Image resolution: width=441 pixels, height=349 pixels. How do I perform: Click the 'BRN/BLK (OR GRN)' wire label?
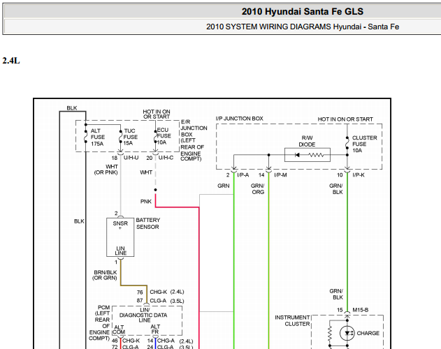tap(105, 275)
